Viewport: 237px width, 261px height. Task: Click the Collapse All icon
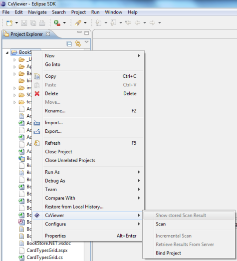(69, 44)
